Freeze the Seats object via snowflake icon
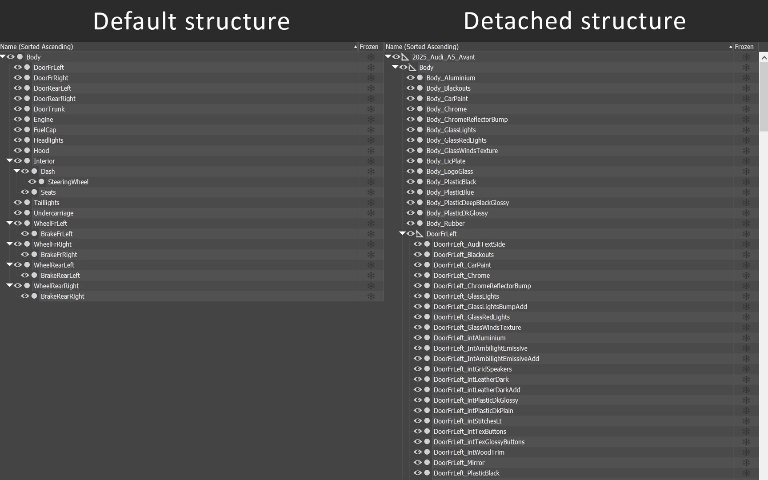This screenshot has width=768, height=480. click(371, 192)
